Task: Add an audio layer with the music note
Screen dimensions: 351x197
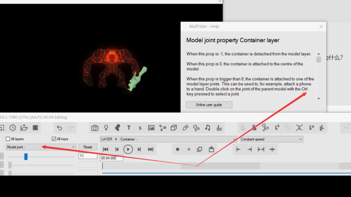Action: (x=207, y=128)
